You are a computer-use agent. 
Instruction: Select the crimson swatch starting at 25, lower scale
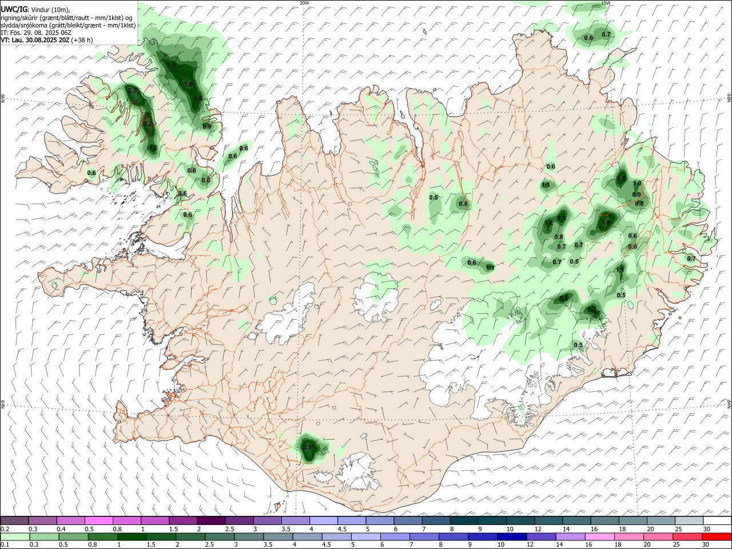(687, 537)
